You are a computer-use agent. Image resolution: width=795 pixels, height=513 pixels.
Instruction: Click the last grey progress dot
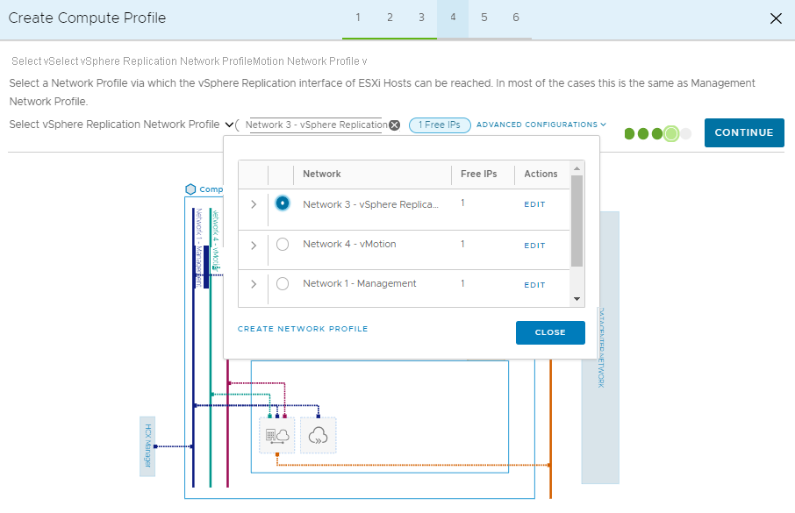coord(685,134)
